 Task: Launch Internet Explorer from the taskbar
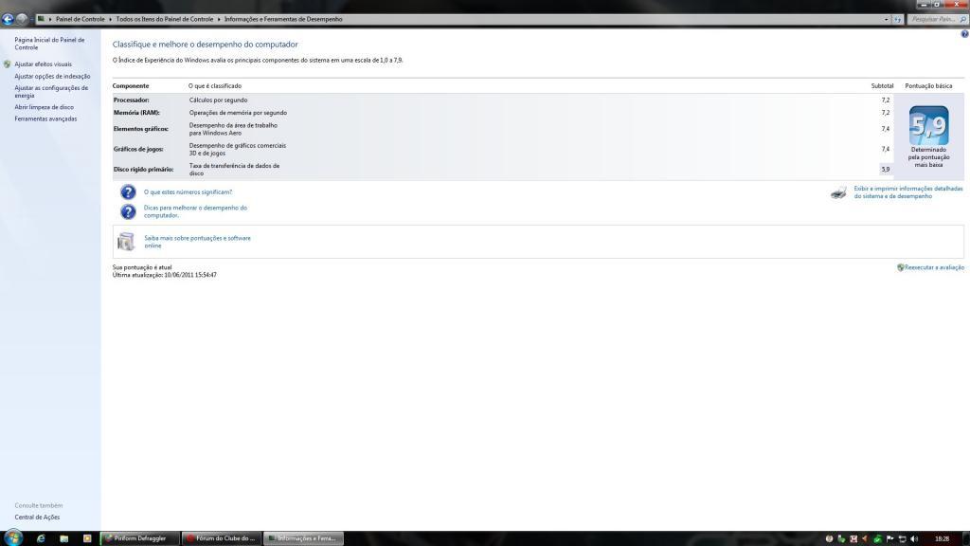click(x=41, y=538)
